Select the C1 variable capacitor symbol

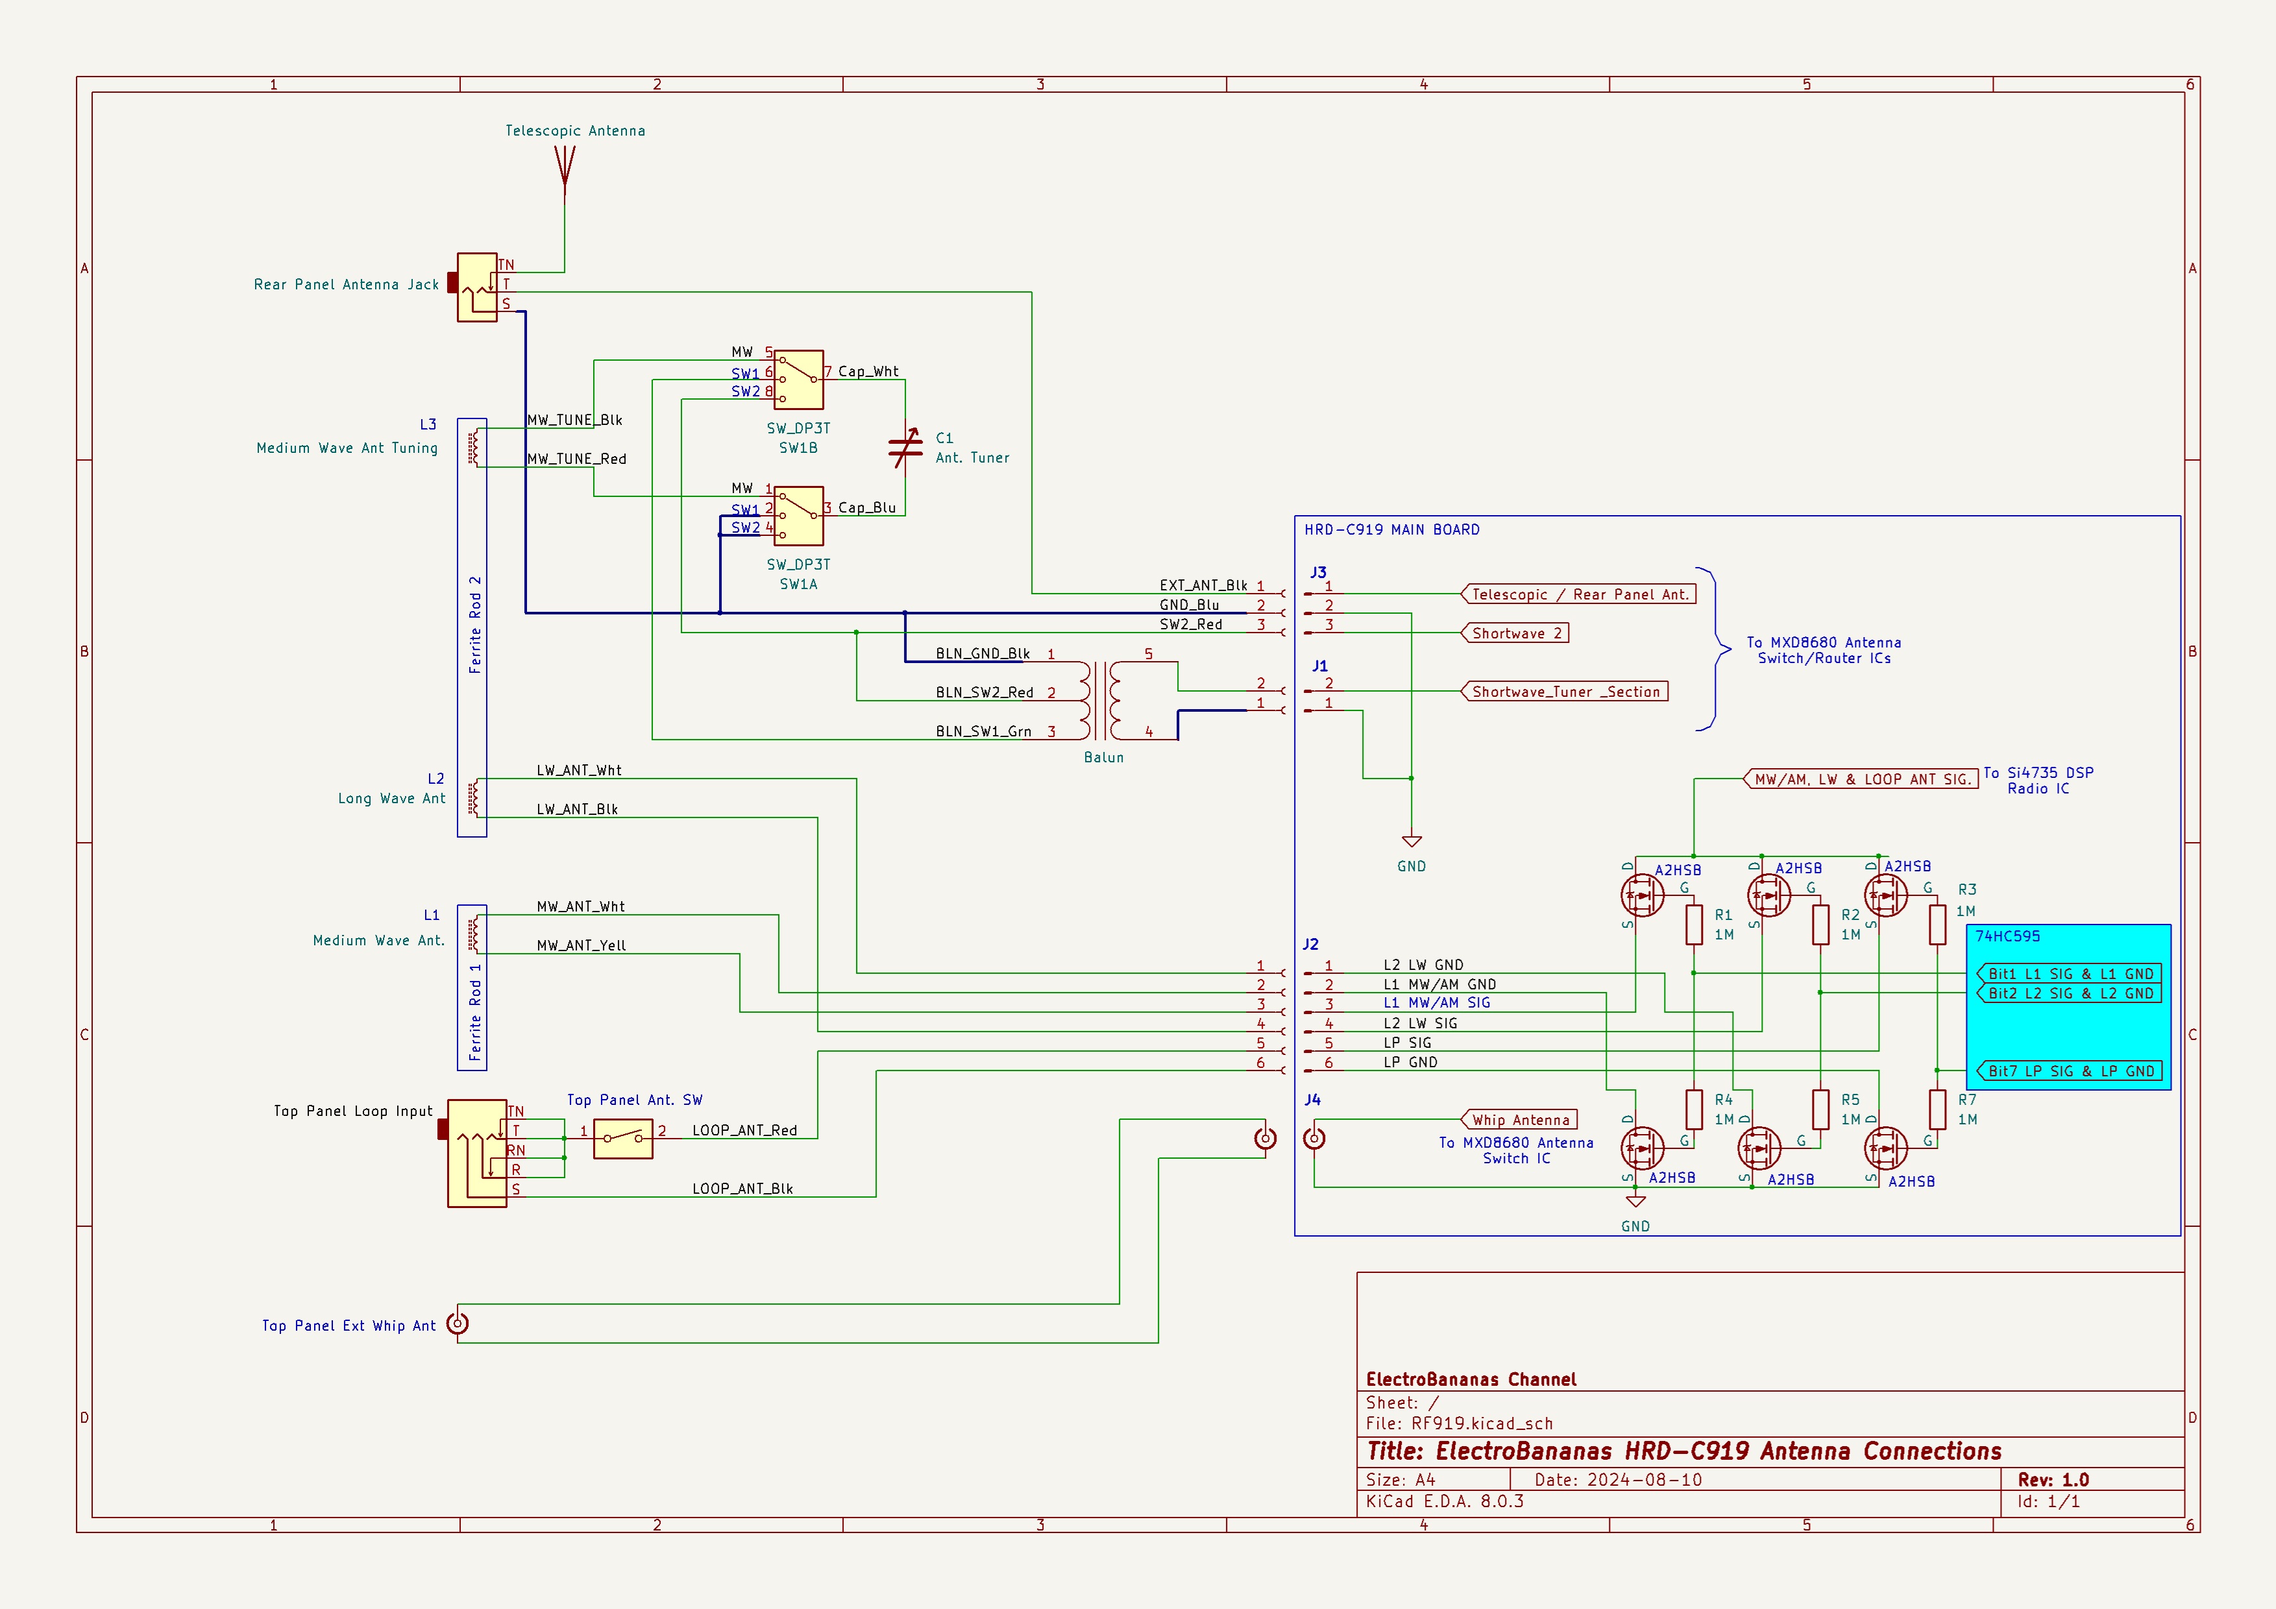(x=905, y=448)
